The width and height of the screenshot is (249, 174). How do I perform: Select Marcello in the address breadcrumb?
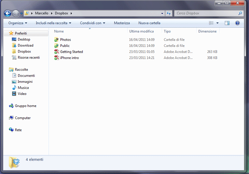pos(41,13)
